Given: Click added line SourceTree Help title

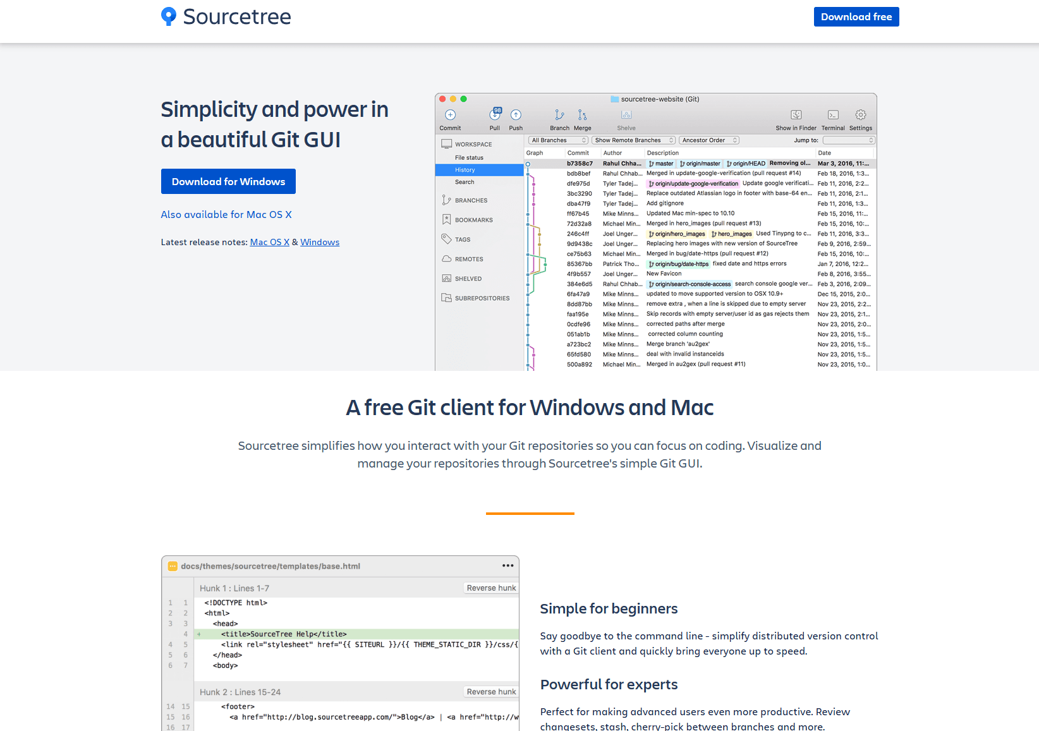Looking at the screenshot, I should click(356, 634).
